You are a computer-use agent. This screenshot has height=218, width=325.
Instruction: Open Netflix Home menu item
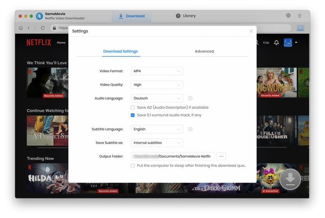point(61,43)
